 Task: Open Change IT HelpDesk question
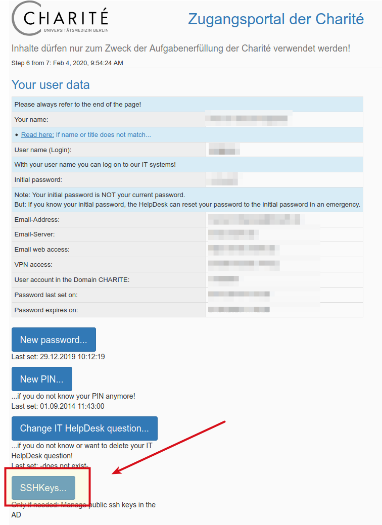click(x=84, y=428)
